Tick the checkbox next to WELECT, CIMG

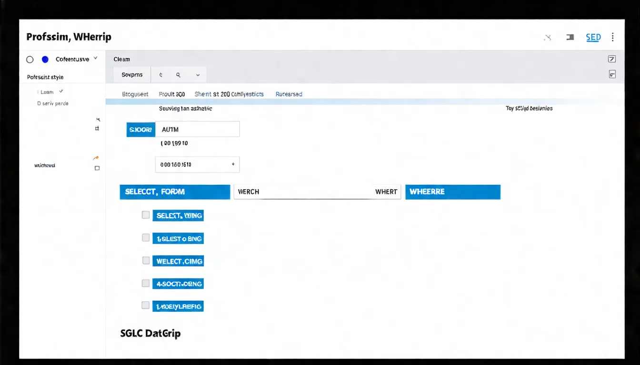coord(146,260)
